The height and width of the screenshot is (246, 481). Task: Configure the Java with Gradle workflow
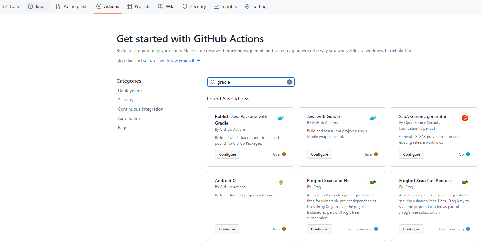tap(320, 154)
